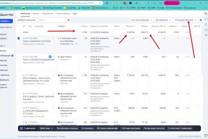Select checkbox for campaign №115101128
The height and width of the screenshot is (139, 208).
pos(19,93)
